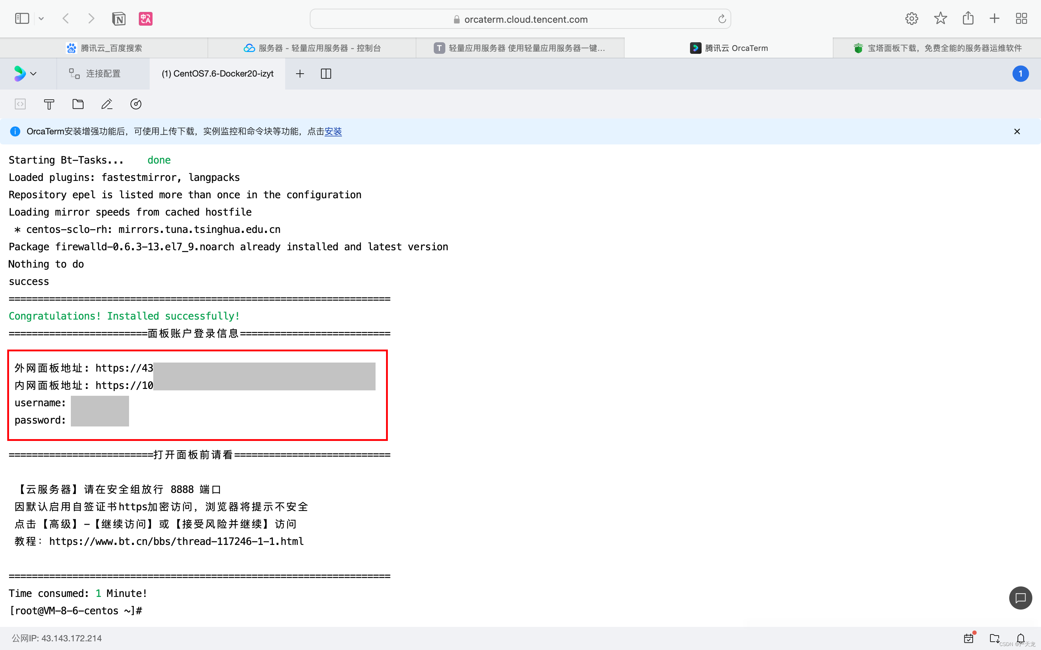Click the 'Congratulations! Installed successfully!' text
The width and height of the screenshot is (1041, 650).
(x=124, y=316)
